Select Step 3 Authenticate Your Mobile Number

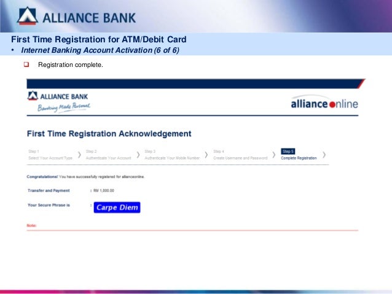[172, 155]
